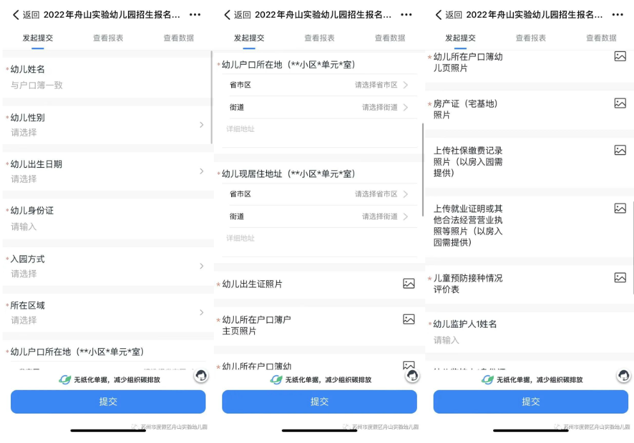
Task: Open the three-dot menu in left panel
Action: point(195,15)
